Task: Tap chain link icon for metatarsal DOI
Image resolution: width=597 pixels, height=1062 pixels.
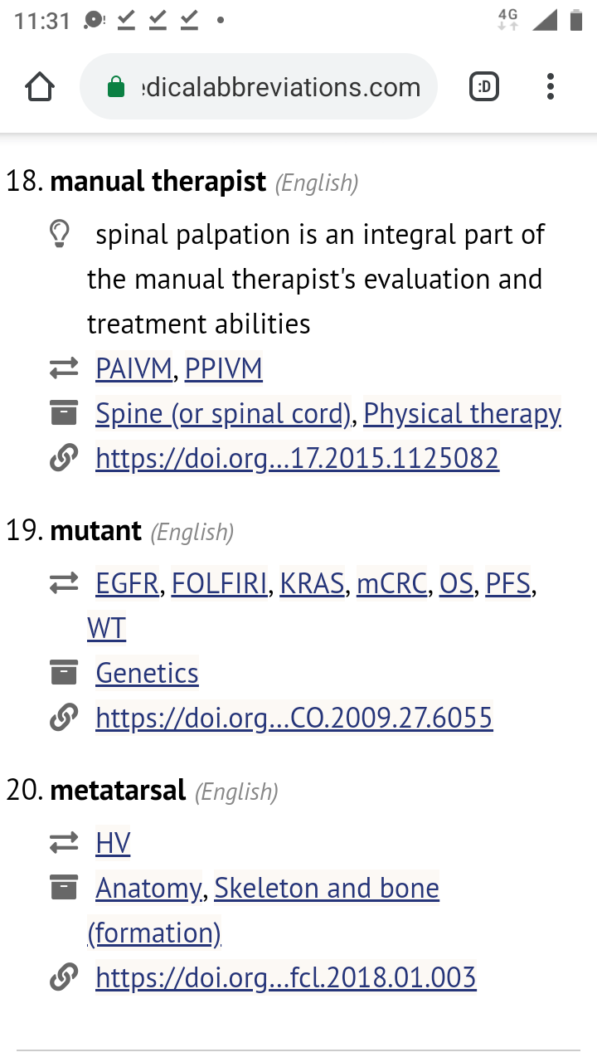Action: [x=64, y=977]
